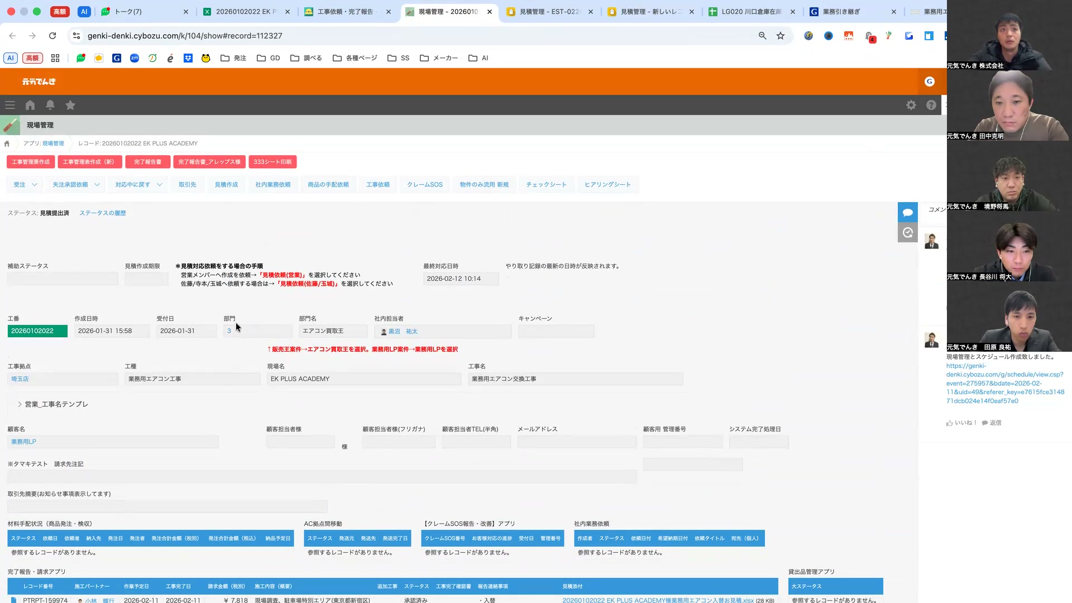Reload the page
1072x603 pixels.
(52, 36)
